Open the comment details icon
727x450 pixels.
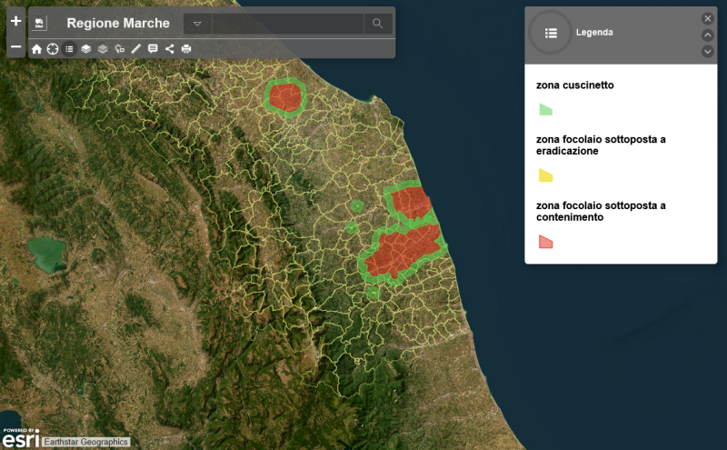point(153,49)
